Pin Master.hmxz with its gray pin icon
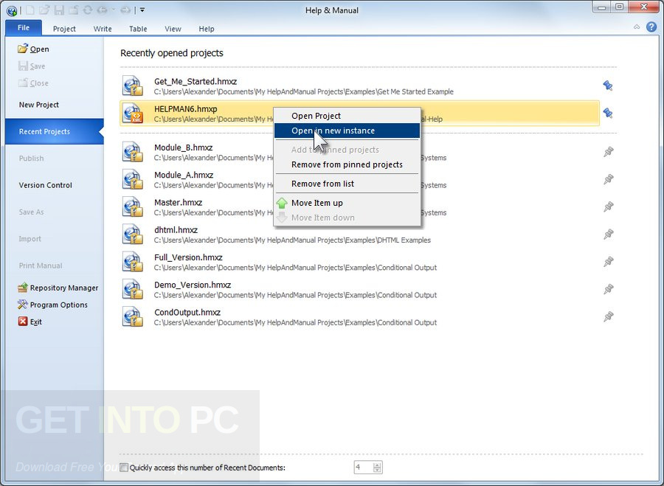This screenshot has width=664, height=486. tap(608, 206)
